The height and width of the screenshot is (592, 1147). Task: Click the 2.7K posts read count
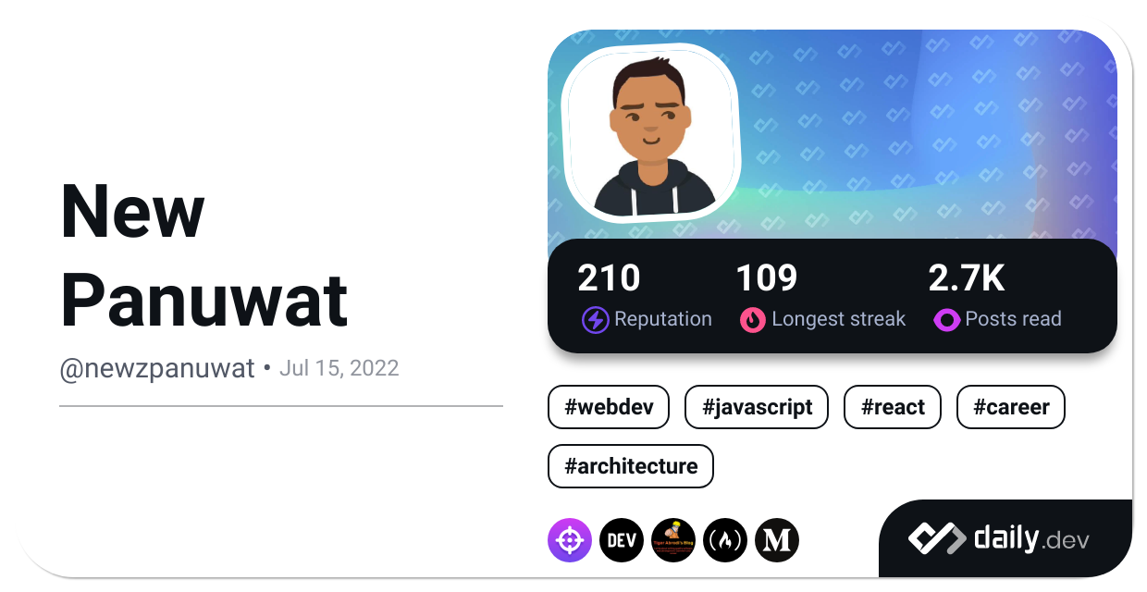point(967,278)
